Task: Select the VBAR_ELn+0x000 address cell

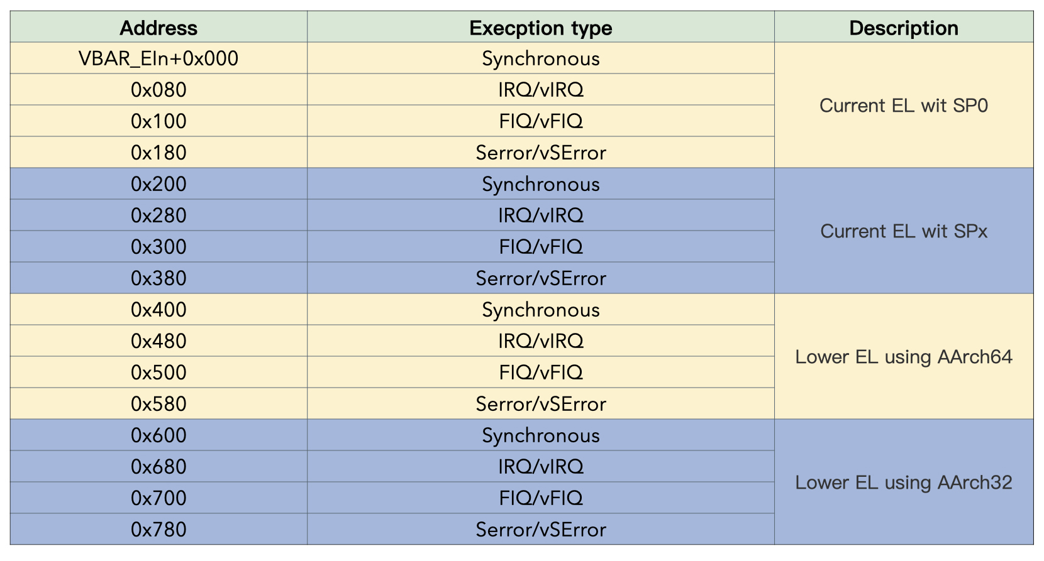Action: point(158,58)
